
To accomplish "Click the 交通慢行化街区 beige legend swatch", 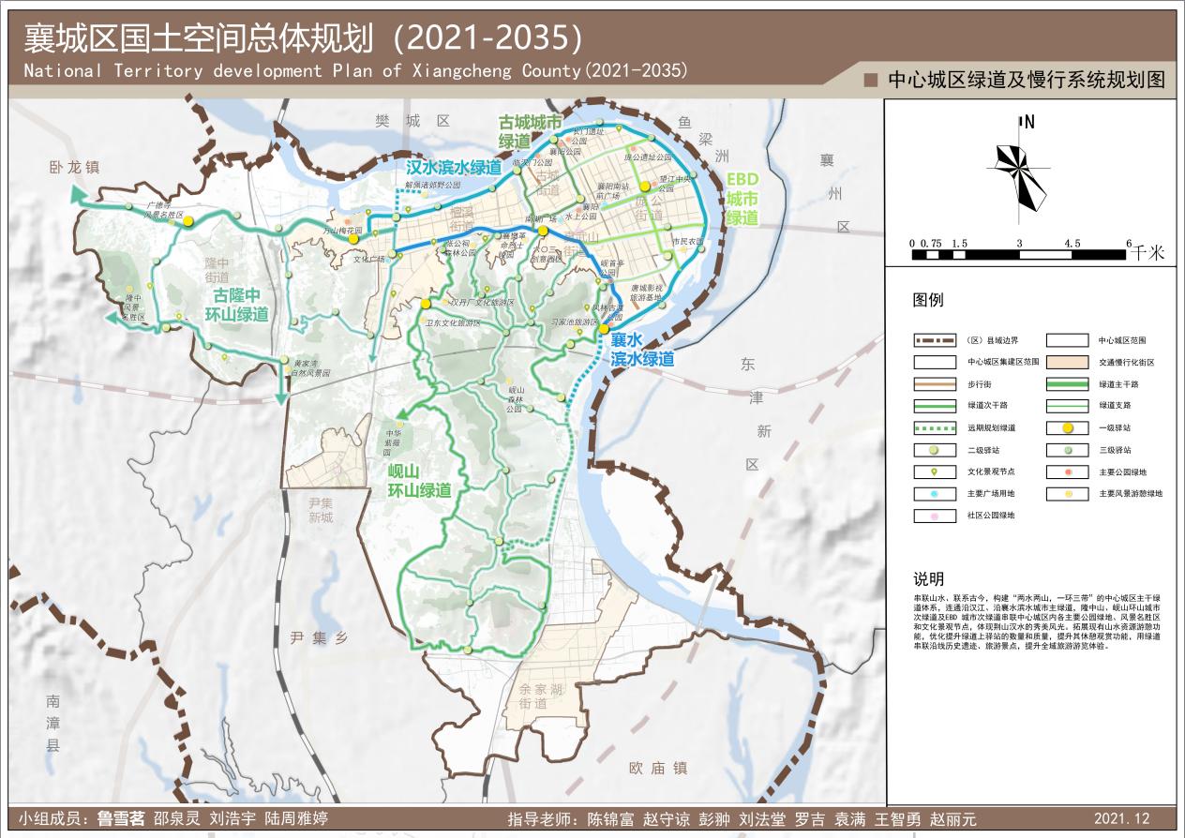I will [1067, 363].
